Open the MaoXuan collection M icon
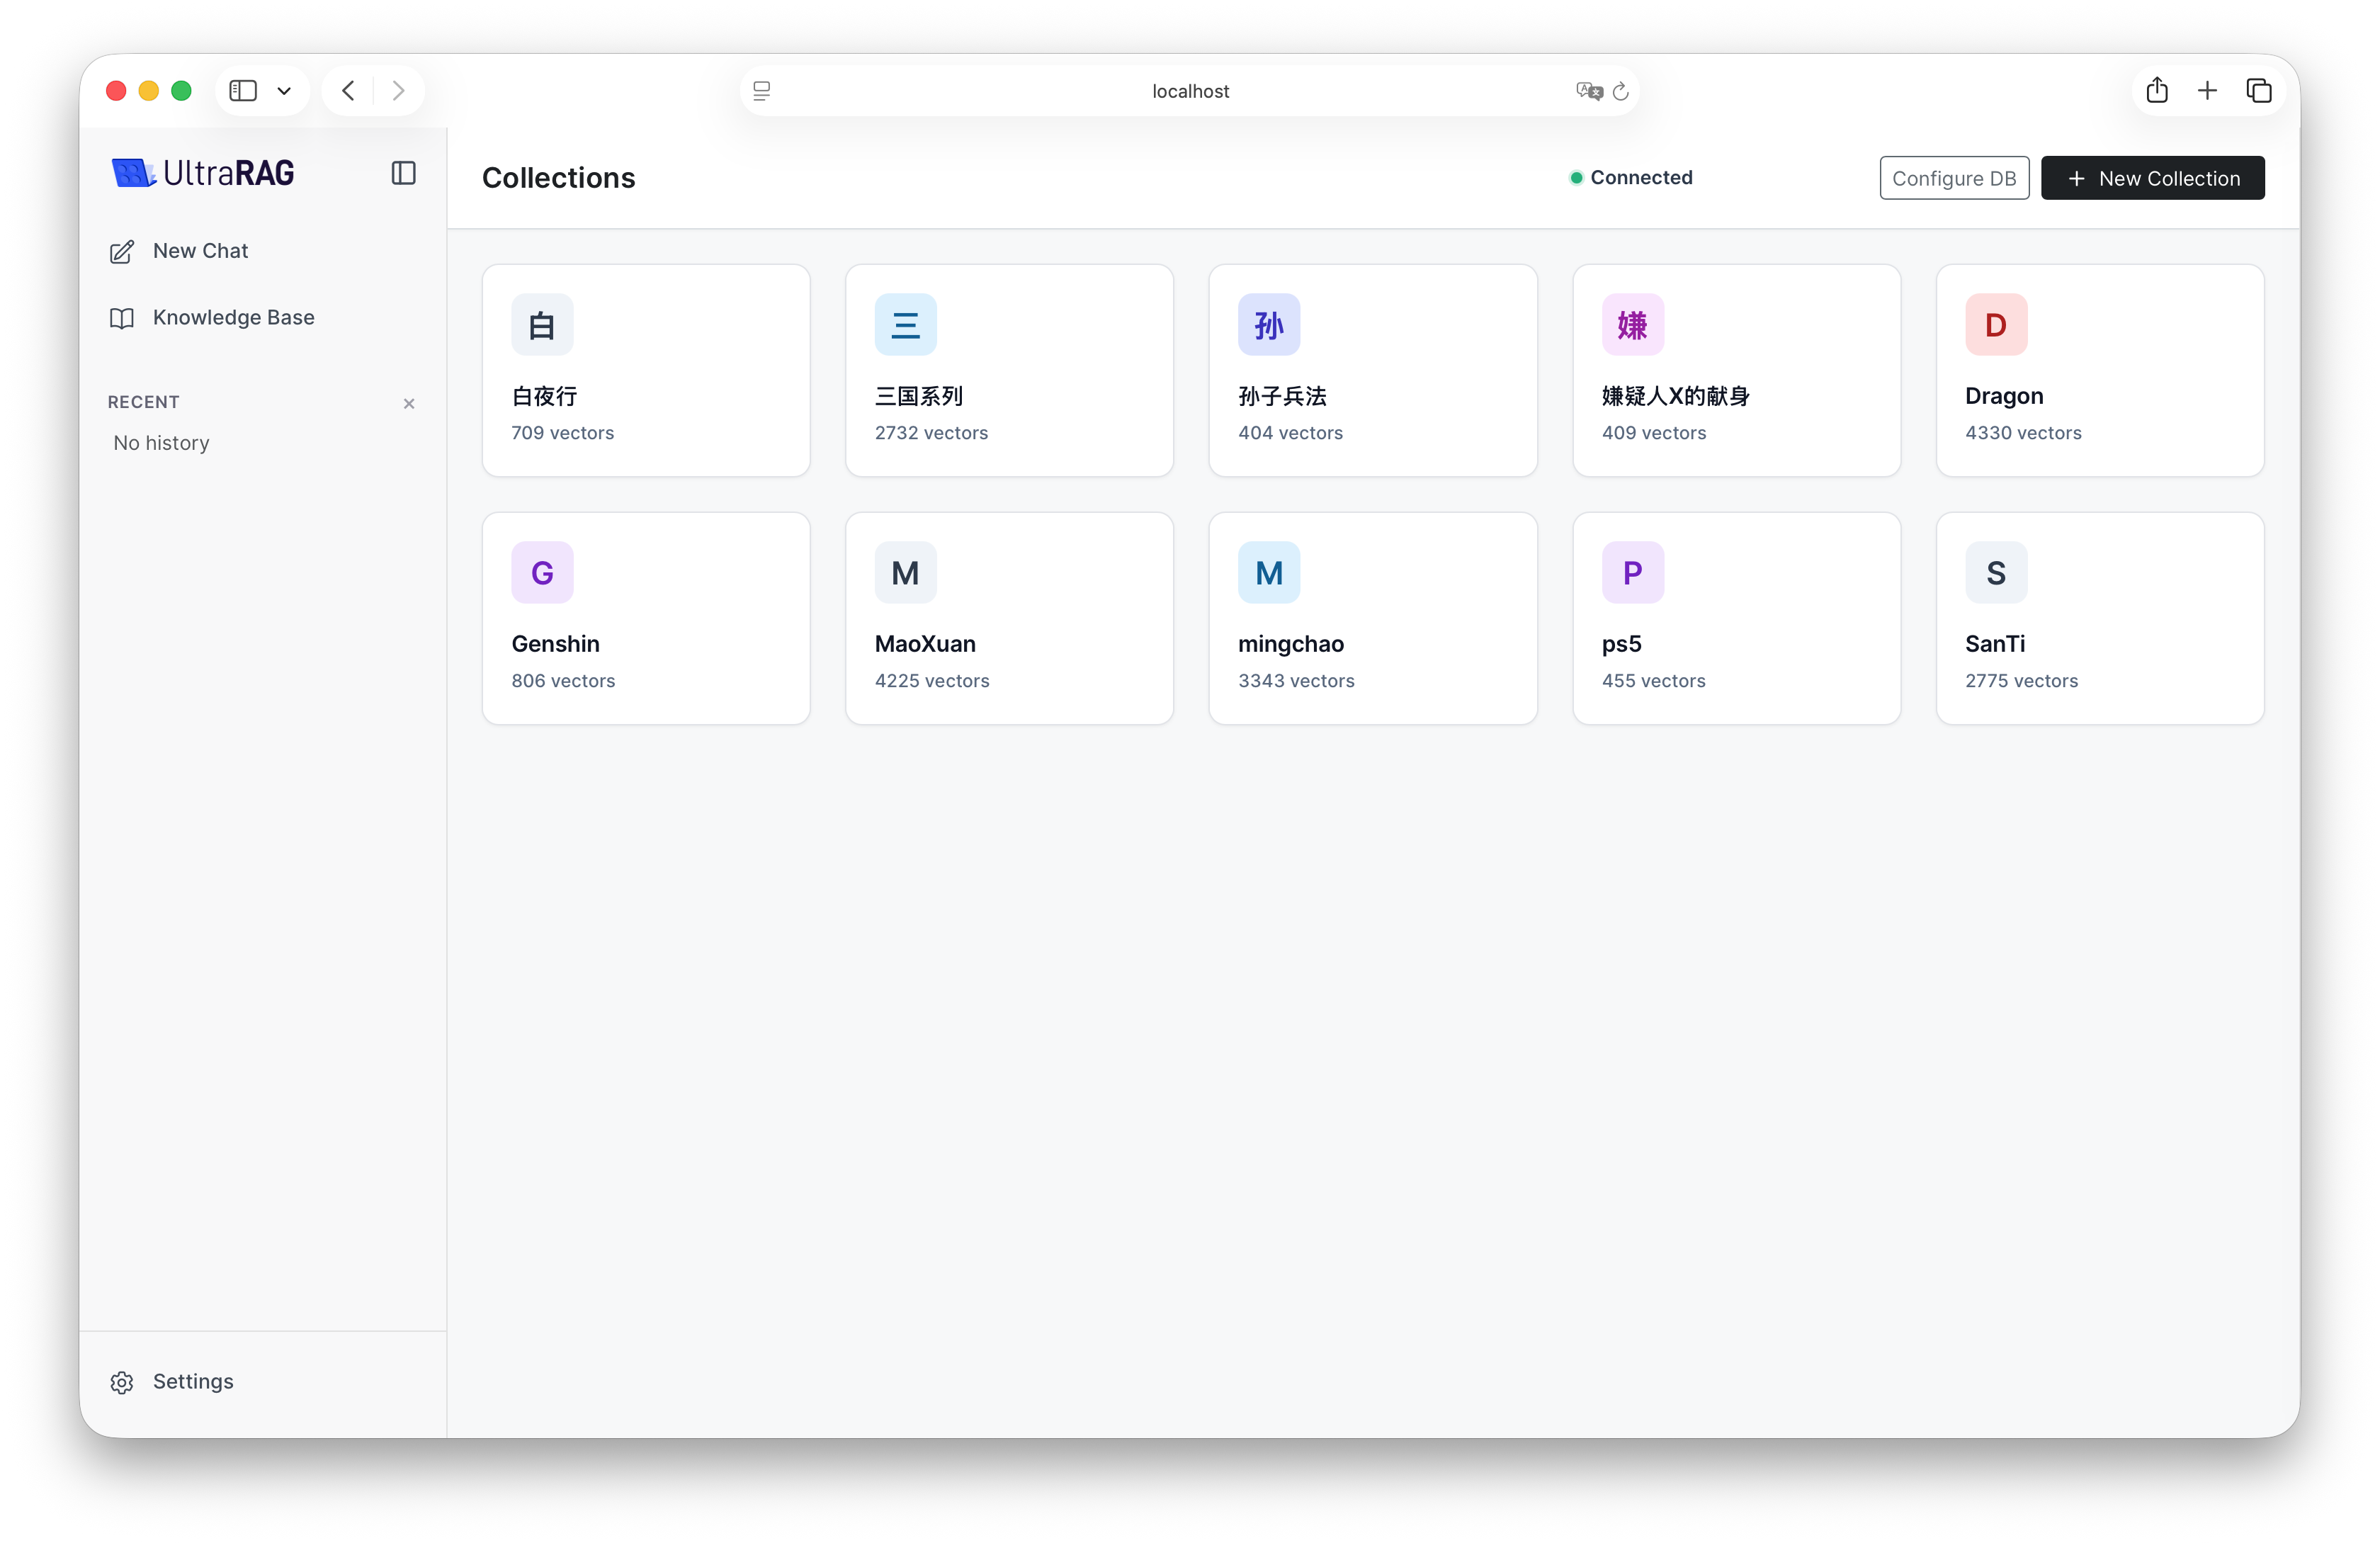This screenshot has width=2380, height=1543. coord(905,572)
